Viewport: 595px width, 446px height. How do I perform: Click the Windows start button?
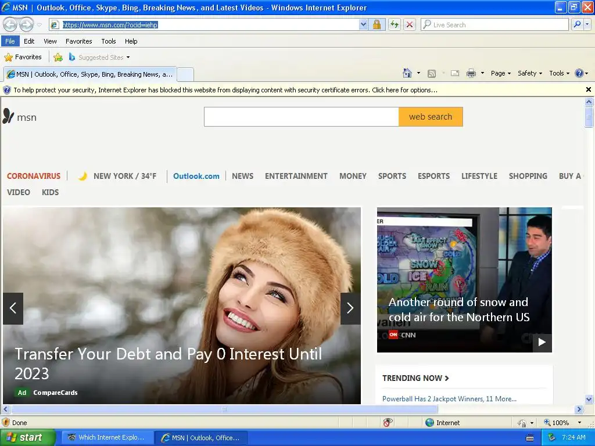tap(28, 438)
